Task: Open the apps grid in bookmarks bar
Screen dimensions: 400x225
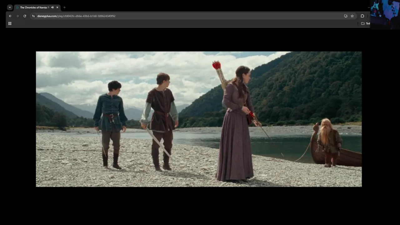Action: (x=10, y=23)
